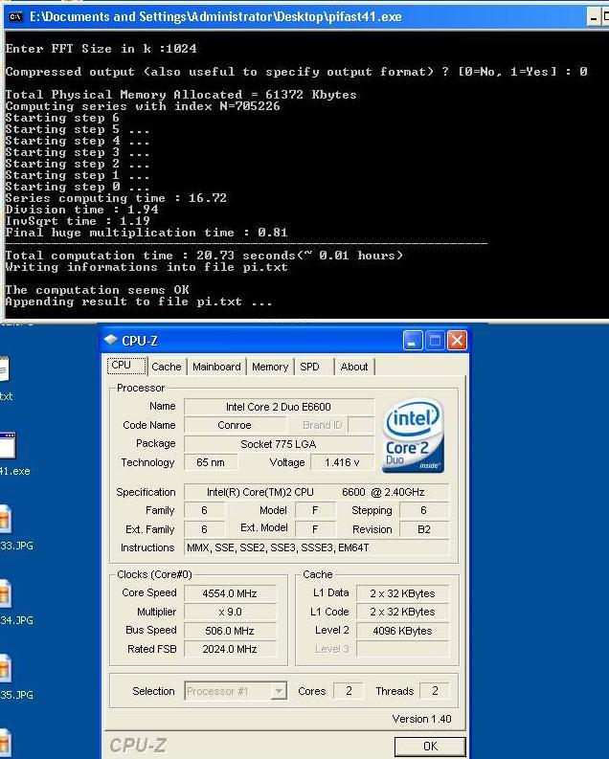609x759 pixels.
Task: Click the Voltage value '1.416 v'
Action: (x=342, y=462)
